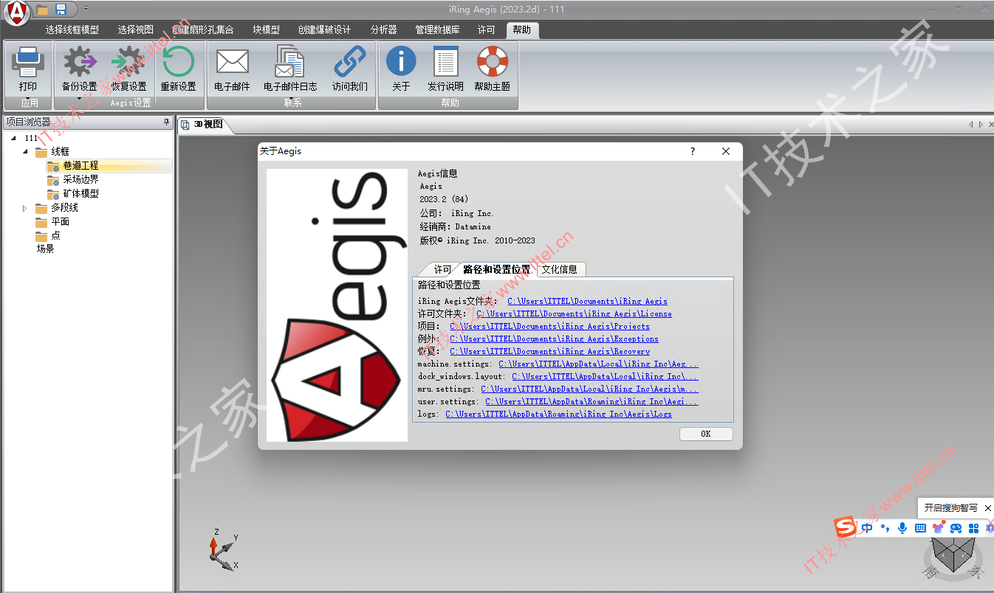Expand the 多段线 tree folder
The height and width of the screenshot is (593, 994).
pos(25,208)
